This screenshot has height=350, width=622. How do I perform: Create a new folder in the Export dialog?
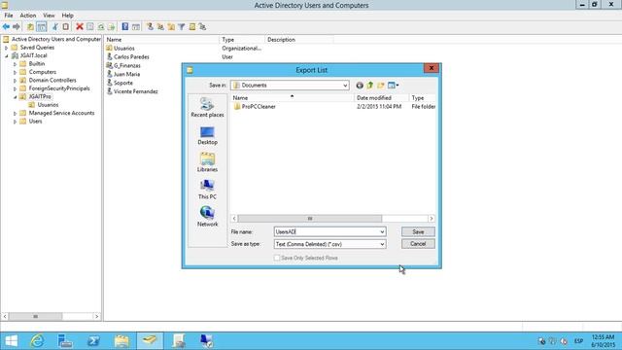(x=381, y=85)
